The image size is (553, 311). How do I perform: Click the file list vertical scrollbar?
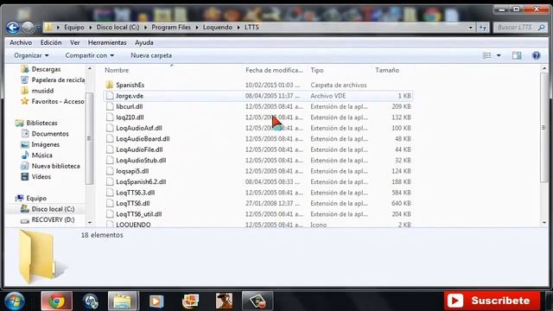tap(544, 128)
